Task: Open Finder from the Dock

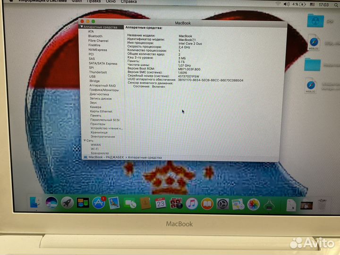Action: pos(35,202)
